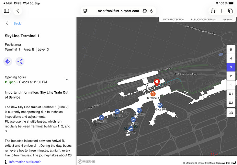Show the tab overview icon

[x=230, y=11]
